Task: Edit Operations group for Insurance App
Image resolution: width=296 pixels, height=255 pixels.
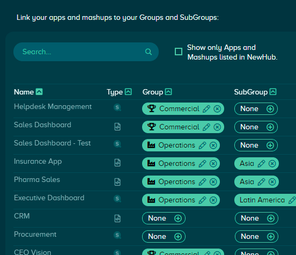Action: tap(202, 164)
